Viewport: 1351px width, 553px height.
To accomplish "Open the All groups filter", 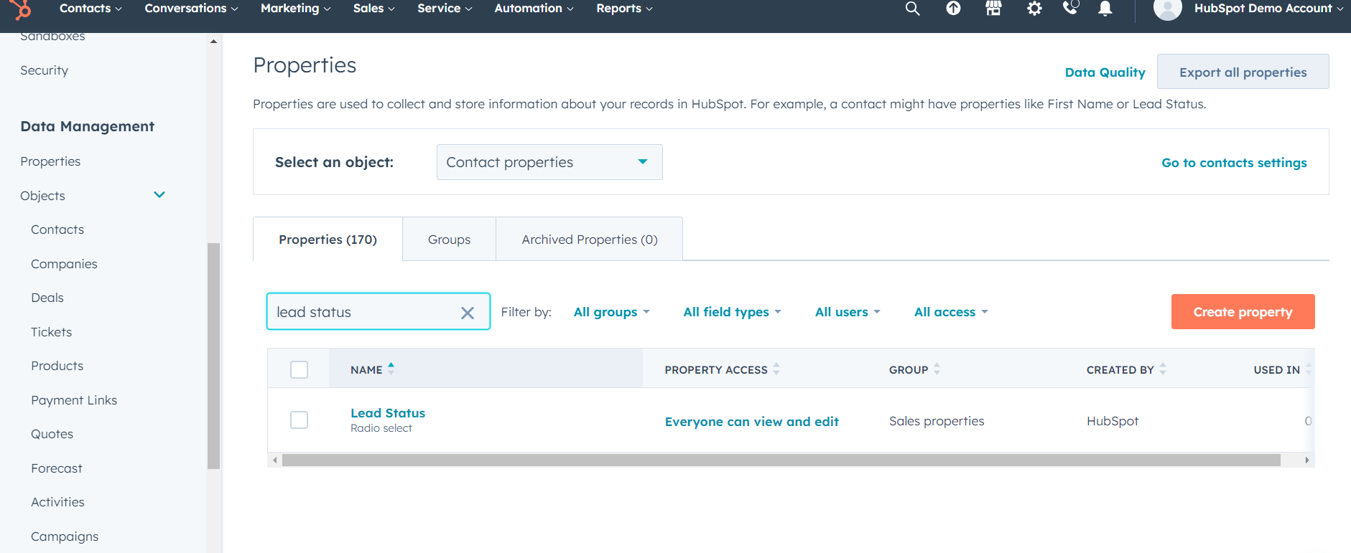I will tap(611, 312).
